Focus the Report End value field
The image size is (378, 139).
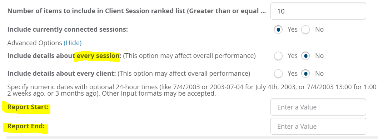pos(318,126)
